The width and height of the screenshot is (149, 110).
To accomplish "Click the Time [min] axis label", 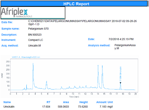I will coord(74,97).
